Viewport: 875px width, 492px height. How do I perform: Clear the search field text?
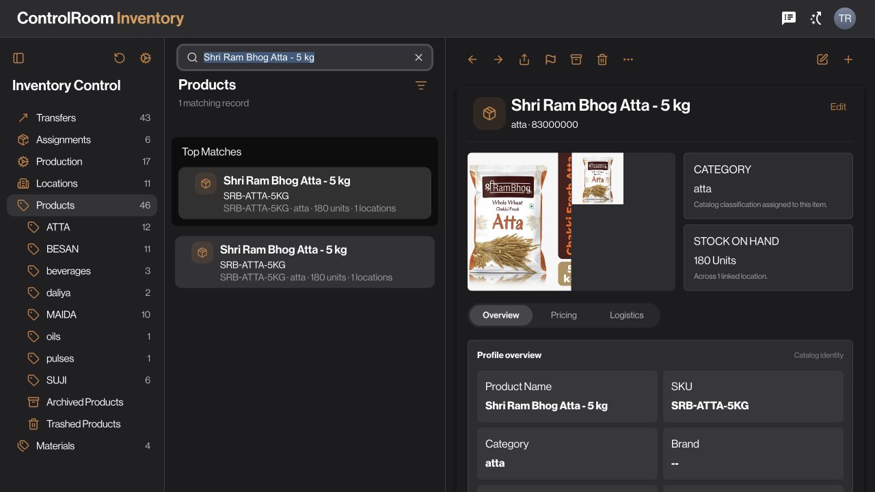coord(419,57)
